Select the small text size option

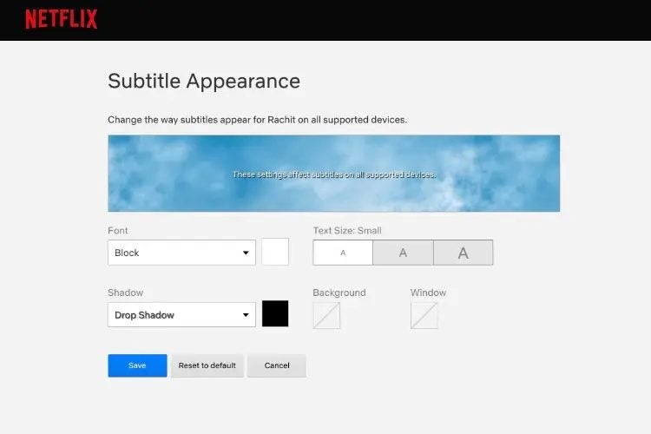(343, 253)
